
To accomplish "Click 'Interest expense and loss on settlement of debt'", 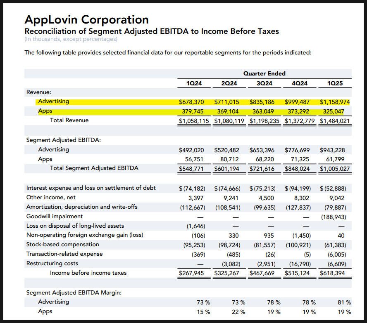I will coord(91,188).
